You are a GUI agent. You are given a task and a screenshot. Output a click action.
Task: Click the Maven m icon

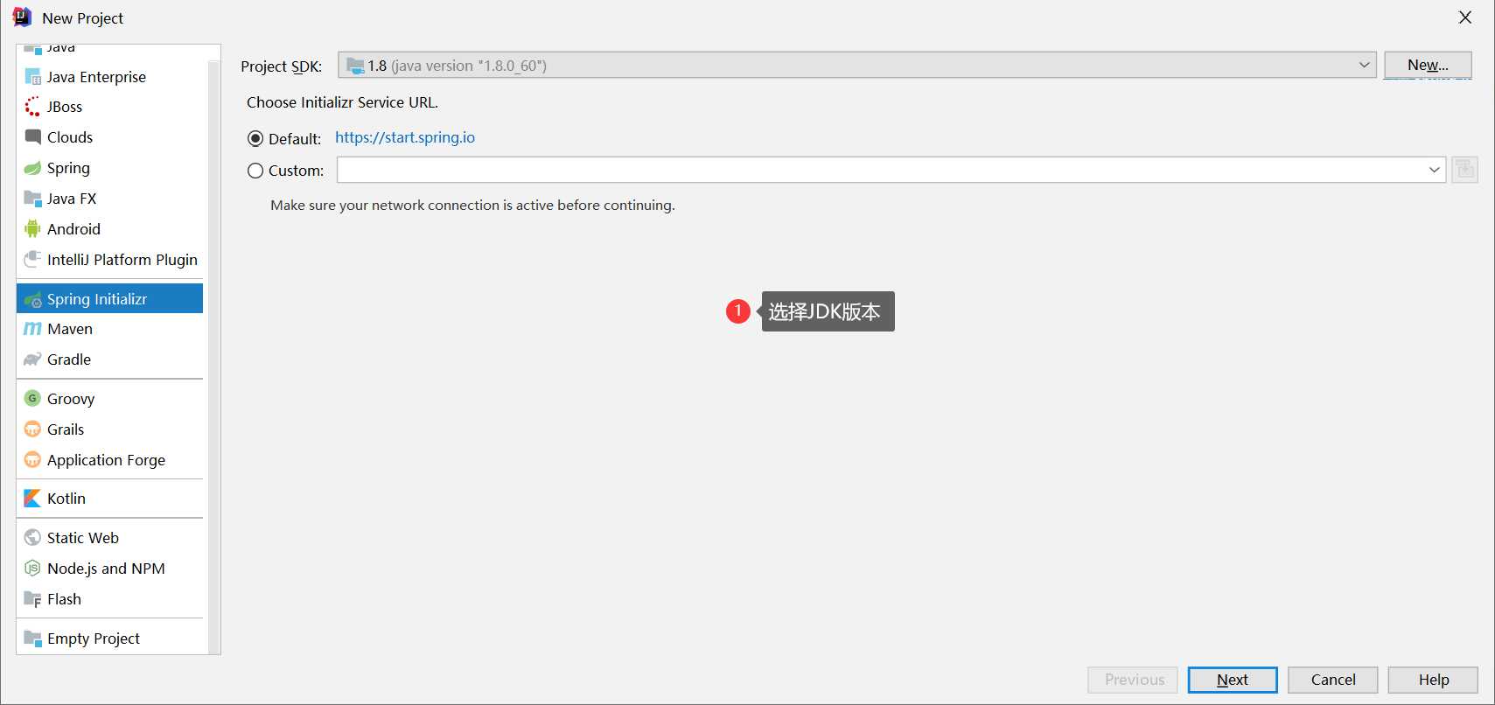click(32, 329)
